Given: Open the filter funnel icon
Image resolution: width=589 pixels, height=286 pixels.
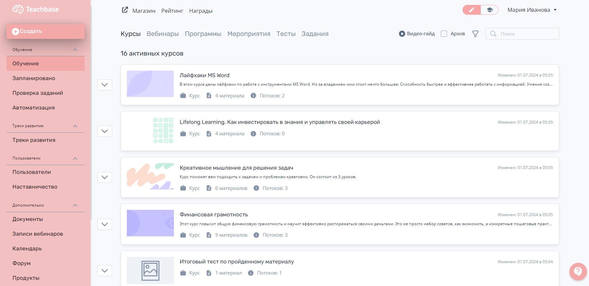Looking at the screenshot, I should 475,34.
